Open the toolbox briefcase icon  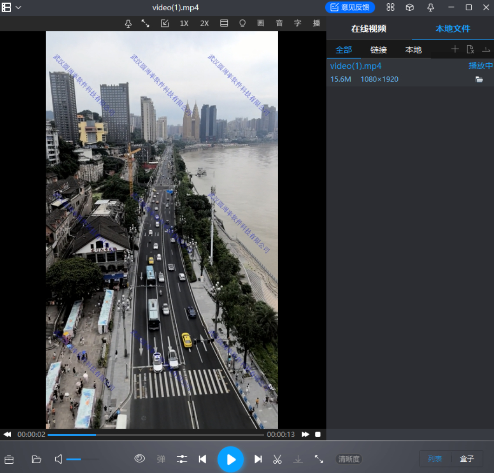(x=9, y=460)
